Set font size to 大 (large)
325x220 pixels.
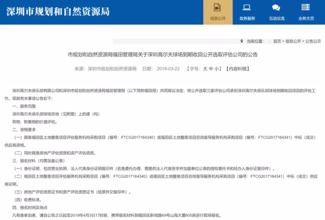click(x=205, y=69)
